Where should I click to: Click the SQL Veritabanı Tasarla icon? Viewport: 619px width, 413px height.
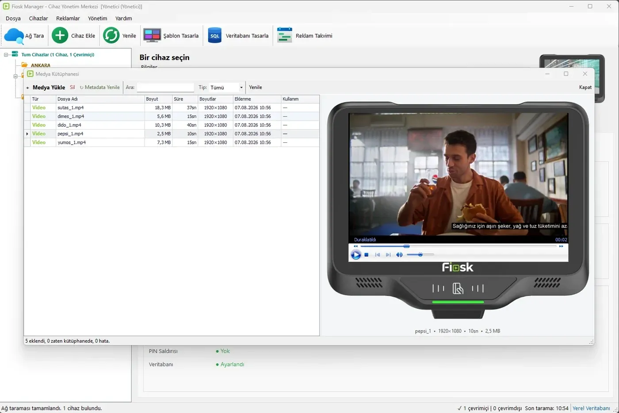(214, 36)
